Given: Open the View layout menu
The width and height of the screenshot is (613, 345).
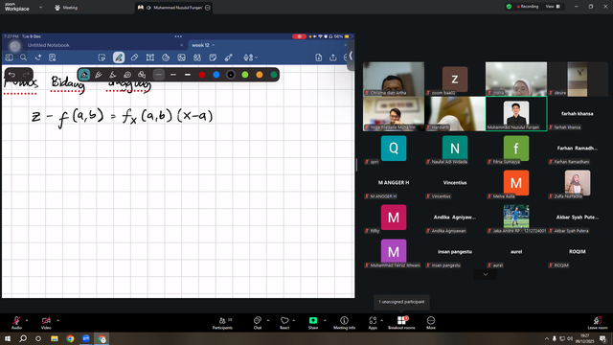Looking at the screenshot, I should pyautogui.click(x=553, y=7).
